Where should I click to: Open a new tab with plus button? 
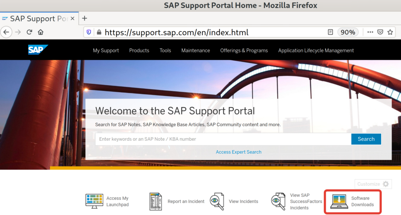click(84, 18)
